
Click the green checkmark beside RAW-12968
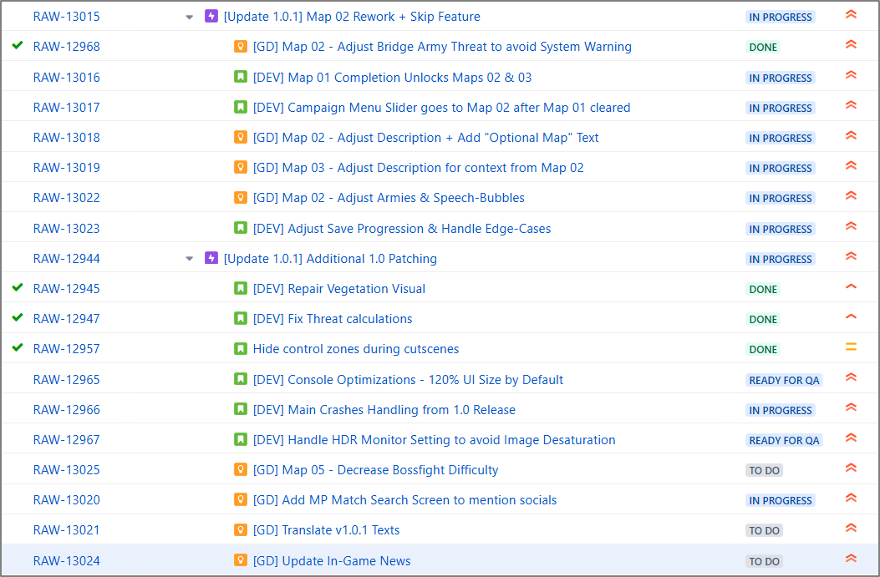pyautogui.click(x=18, y=45)
